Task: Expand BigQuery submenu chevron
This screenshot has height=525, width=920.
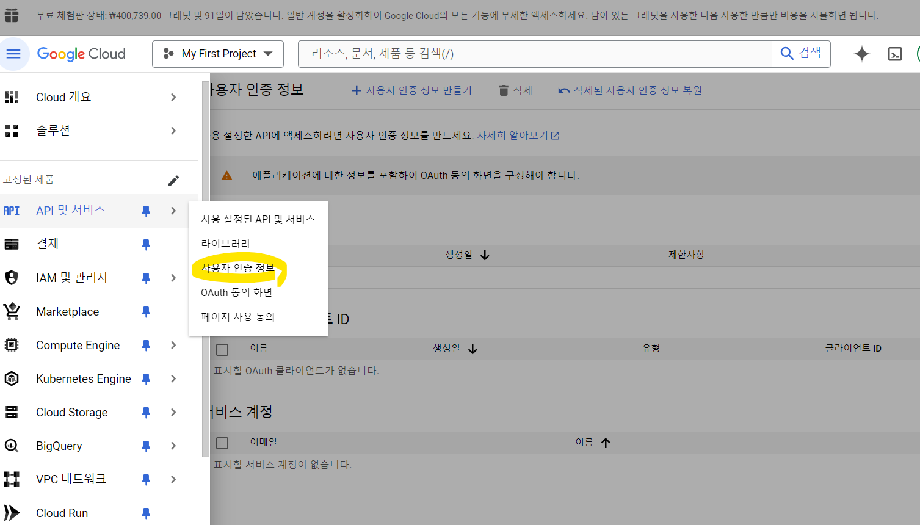Action: coord(173,446)
